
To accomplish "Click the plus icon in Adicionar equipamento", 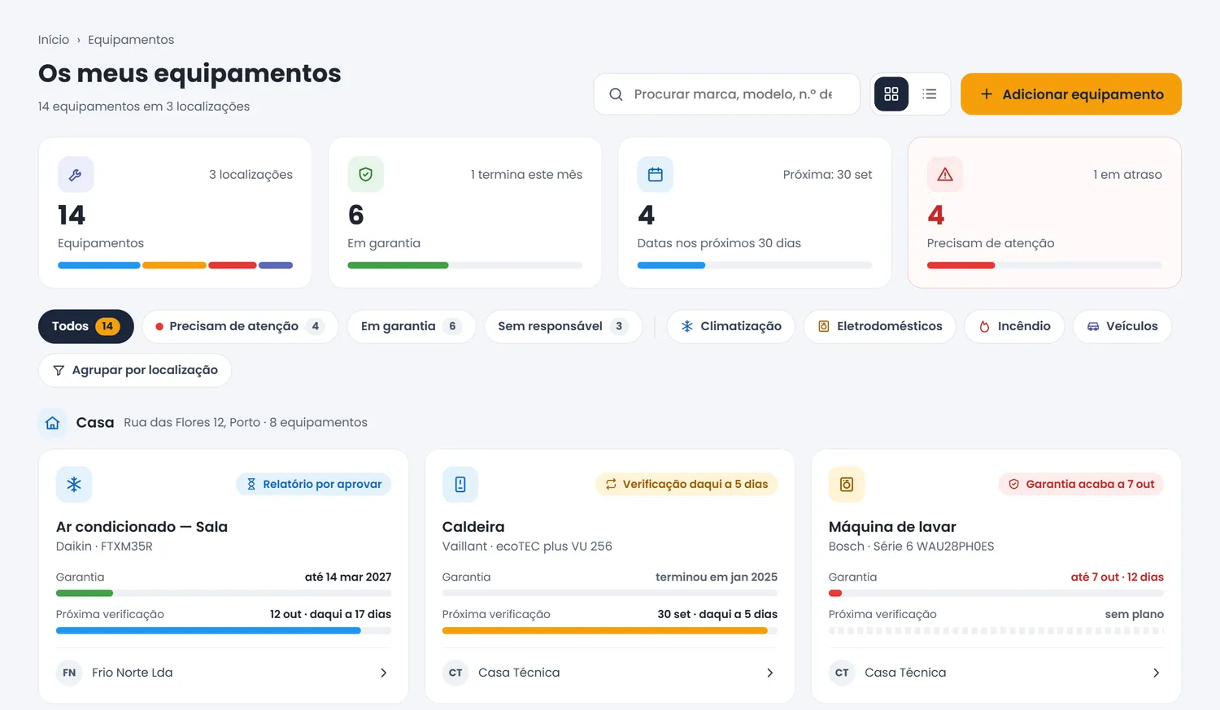I will coord(987,94).
